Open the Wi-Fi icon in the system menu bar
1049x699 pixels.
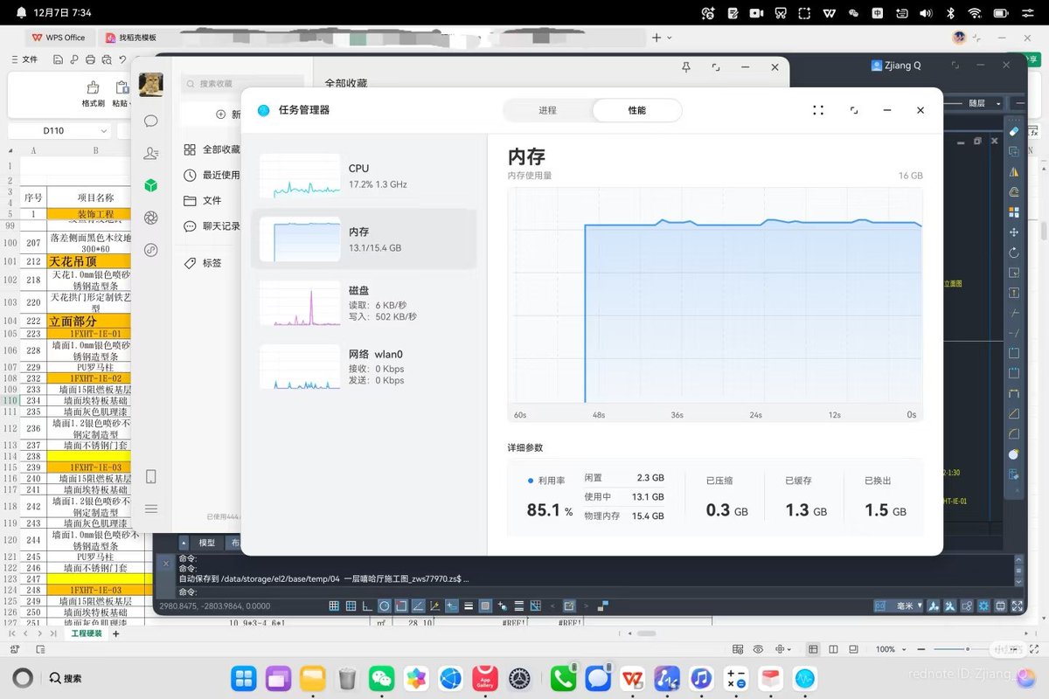point(975,13)
